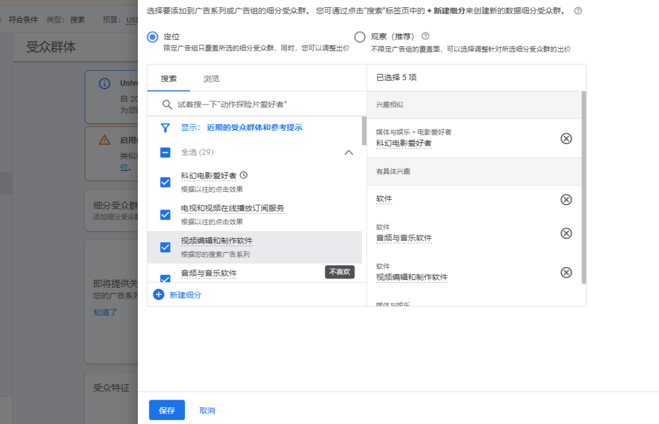659x424 pixels.
Task: Switch to the 浏览 tab
Action: pyautogui.click(x=211, y=79)
